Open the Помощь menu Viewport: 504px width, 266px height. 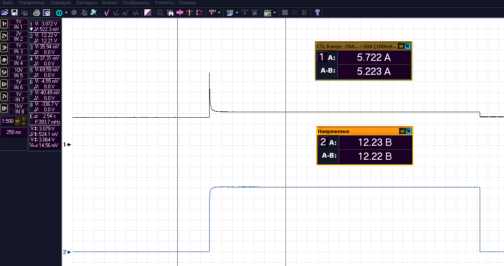(187, 3)
